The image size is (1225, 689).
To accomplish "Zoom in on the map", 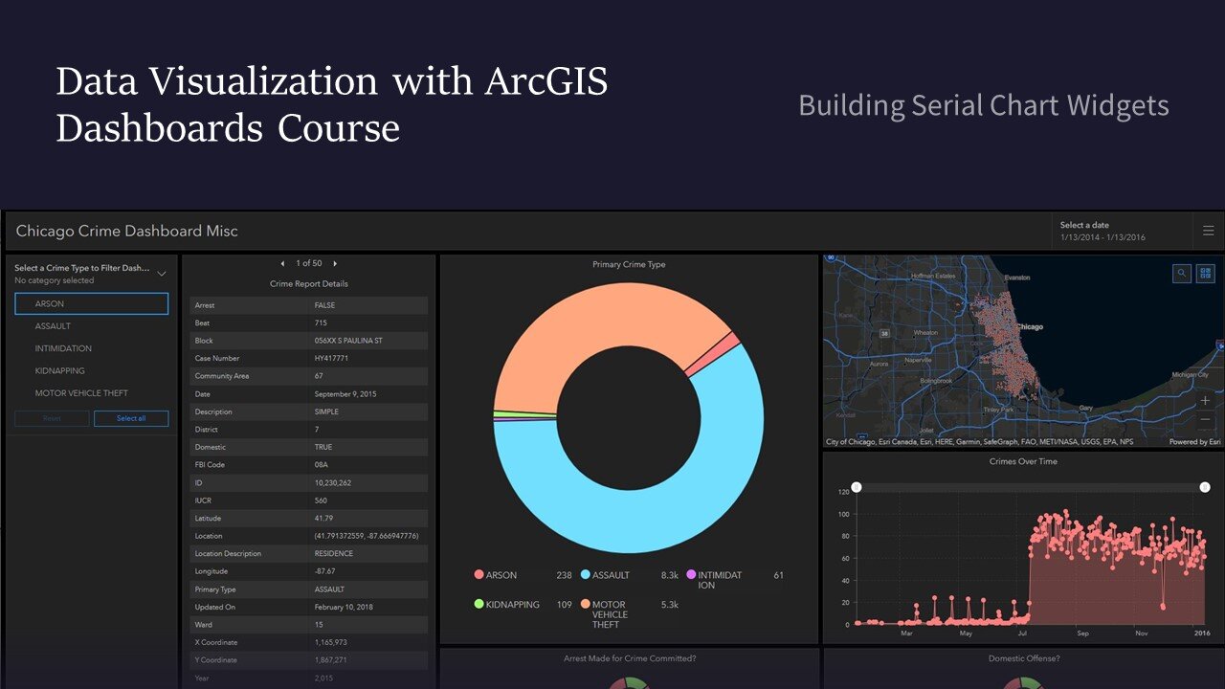I will click(1205, 401).
